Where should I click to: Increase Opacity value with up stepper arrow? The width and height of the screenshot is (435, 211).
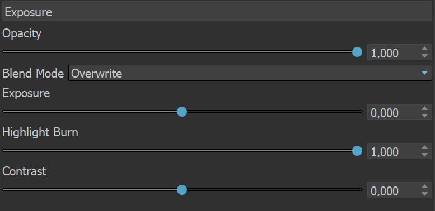(424, 49)
